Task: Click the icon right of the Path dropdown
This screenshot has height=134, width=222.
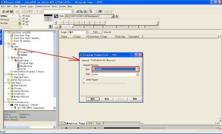Action: (x=117, y=16)
